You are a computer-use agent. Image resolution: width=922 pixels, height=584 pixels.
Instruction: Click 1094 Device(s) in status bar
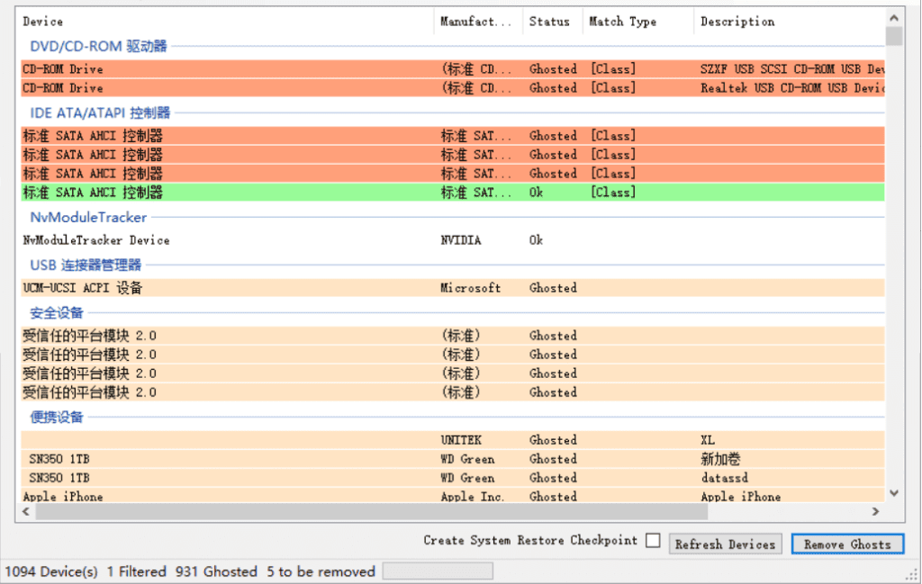(51, 571)
